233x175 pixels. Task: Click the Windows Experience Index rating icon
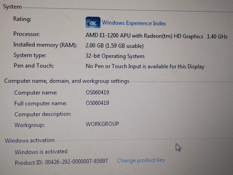[93, 22]
